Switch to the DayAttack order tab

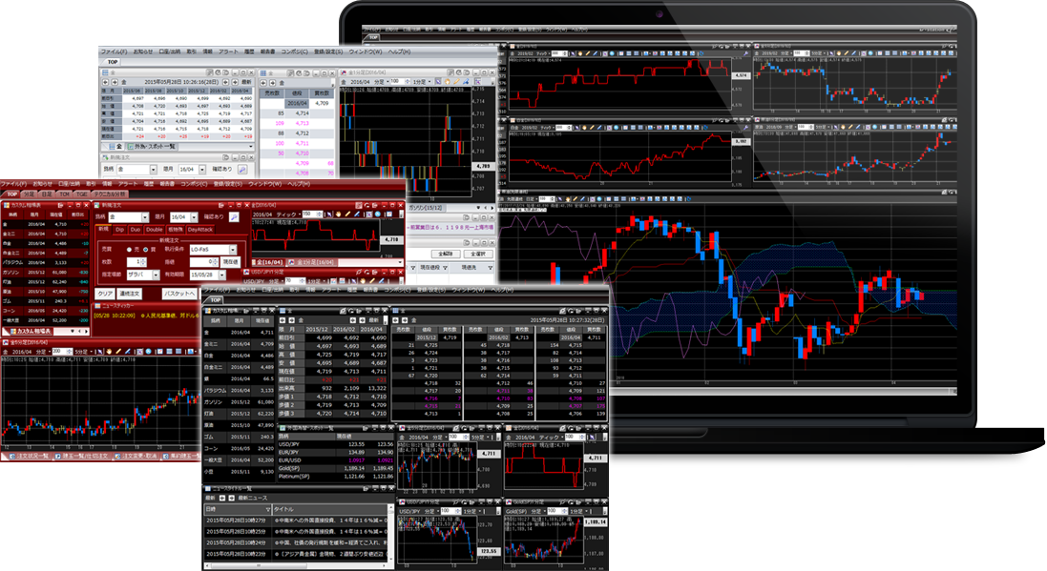[199, 230]
